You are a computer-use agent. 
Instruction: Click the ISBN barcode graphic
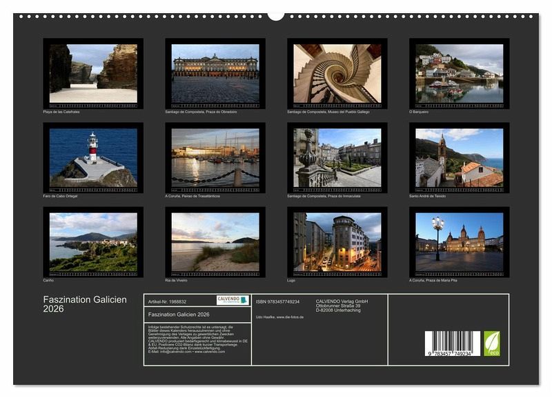coord(452,343)
